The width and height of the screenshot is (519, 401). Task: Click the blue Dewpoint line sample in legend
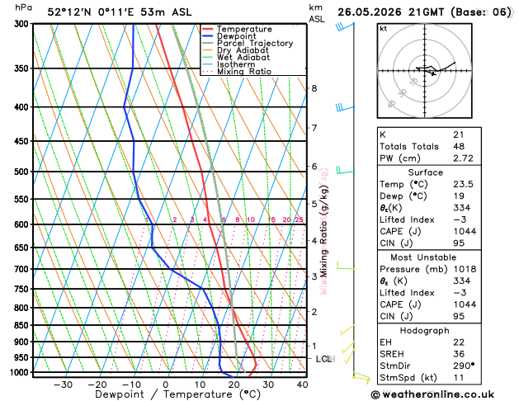click(208, 36)
